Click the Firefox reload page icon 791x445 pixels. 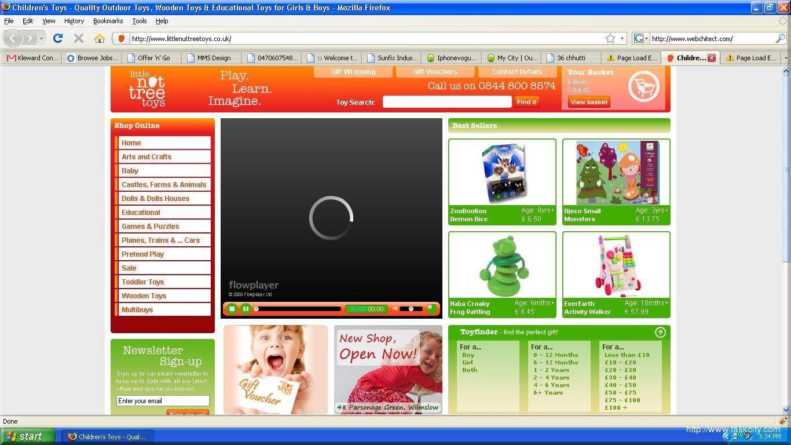click(x=57, y=38)
